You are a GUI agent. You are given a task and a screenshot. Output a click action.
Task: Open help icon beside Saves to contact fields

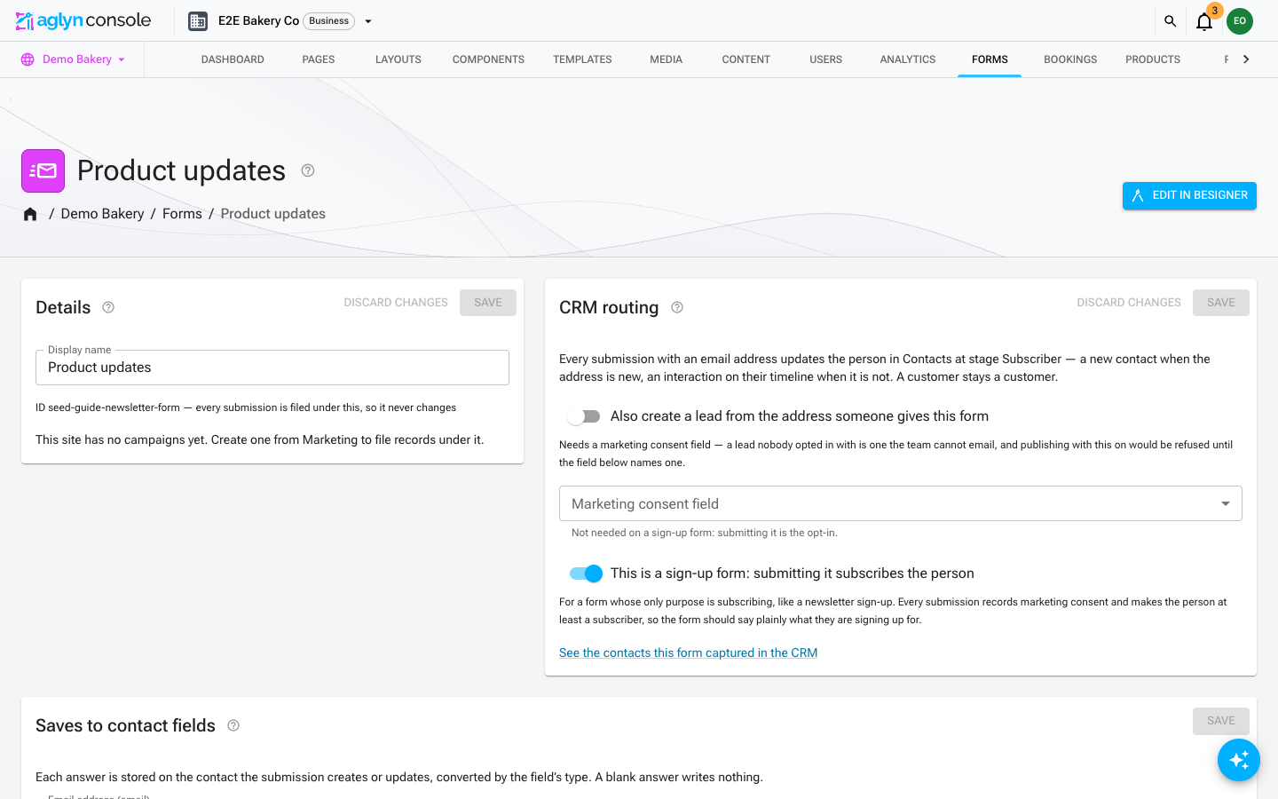pyautogui.click(x=233, y=725)
